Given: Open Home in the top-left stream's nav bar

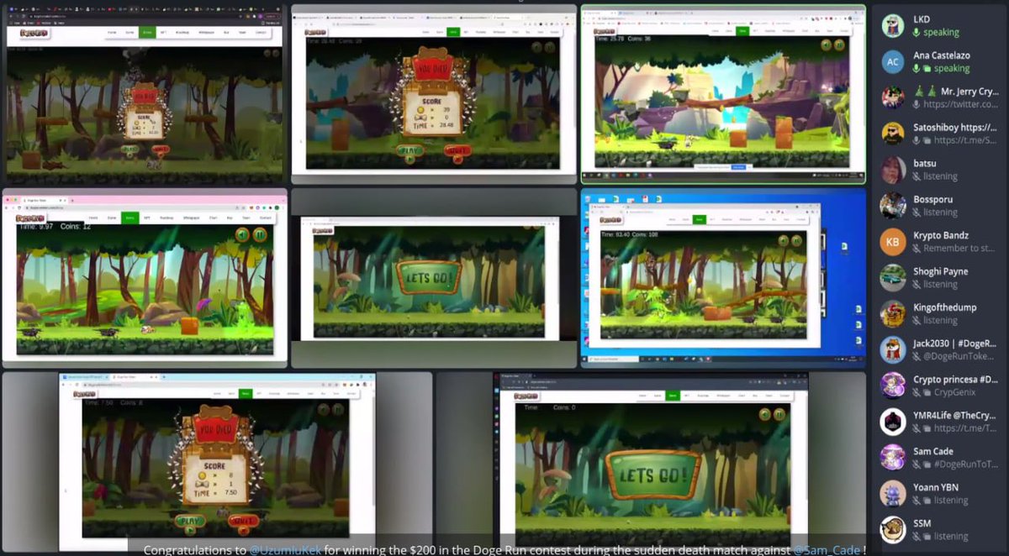Looking at the screenshot, I should pos(112,32).
